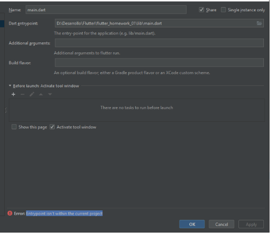
Task: Click the red error warning icon
Action: tap(10, 213)
